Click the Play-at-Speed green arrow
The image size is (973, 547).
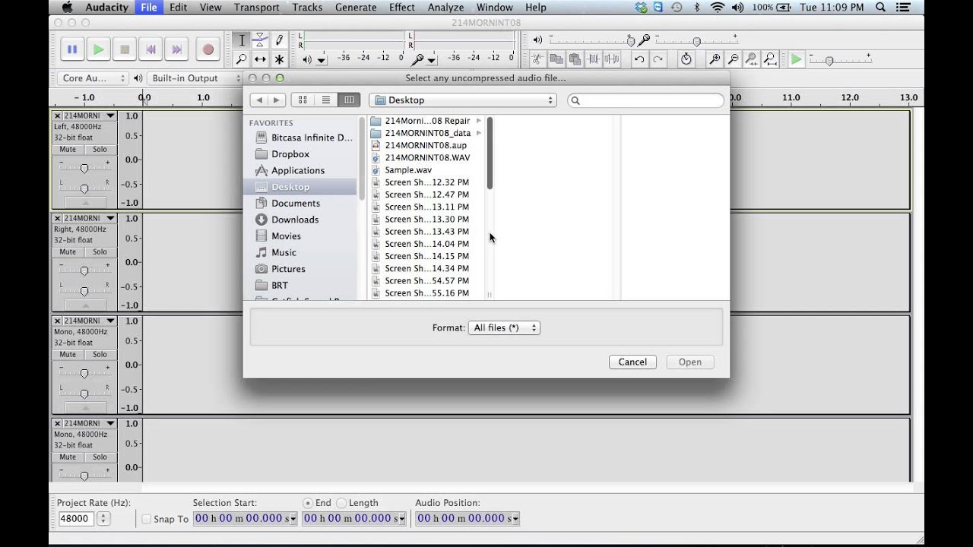click(796, 58)
